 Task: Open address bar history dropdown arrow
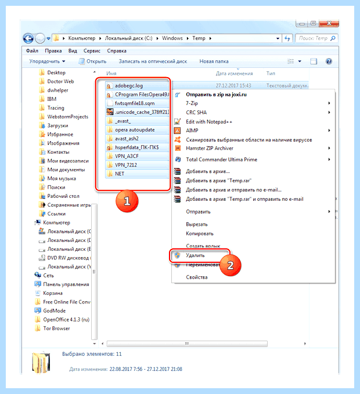click(x=278, y=38)
